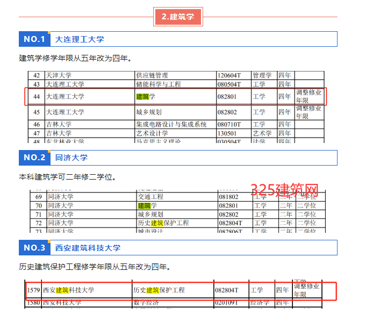Image resolution: width=366 pixels, height=314 pixels.
Task: Click "二学位" in row 70
Action: click(x=306, y=206)
